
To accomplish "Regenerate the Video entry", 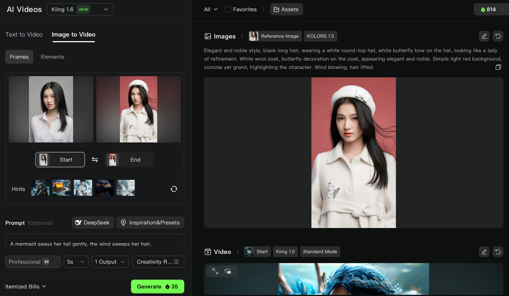I will [498, 252].
